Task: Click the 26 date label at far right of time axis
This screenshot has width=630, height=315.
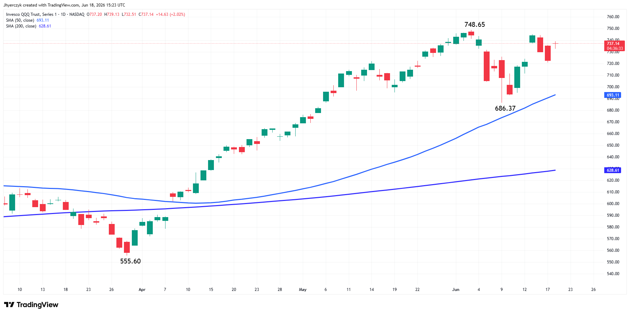Action: pos(593,290)
